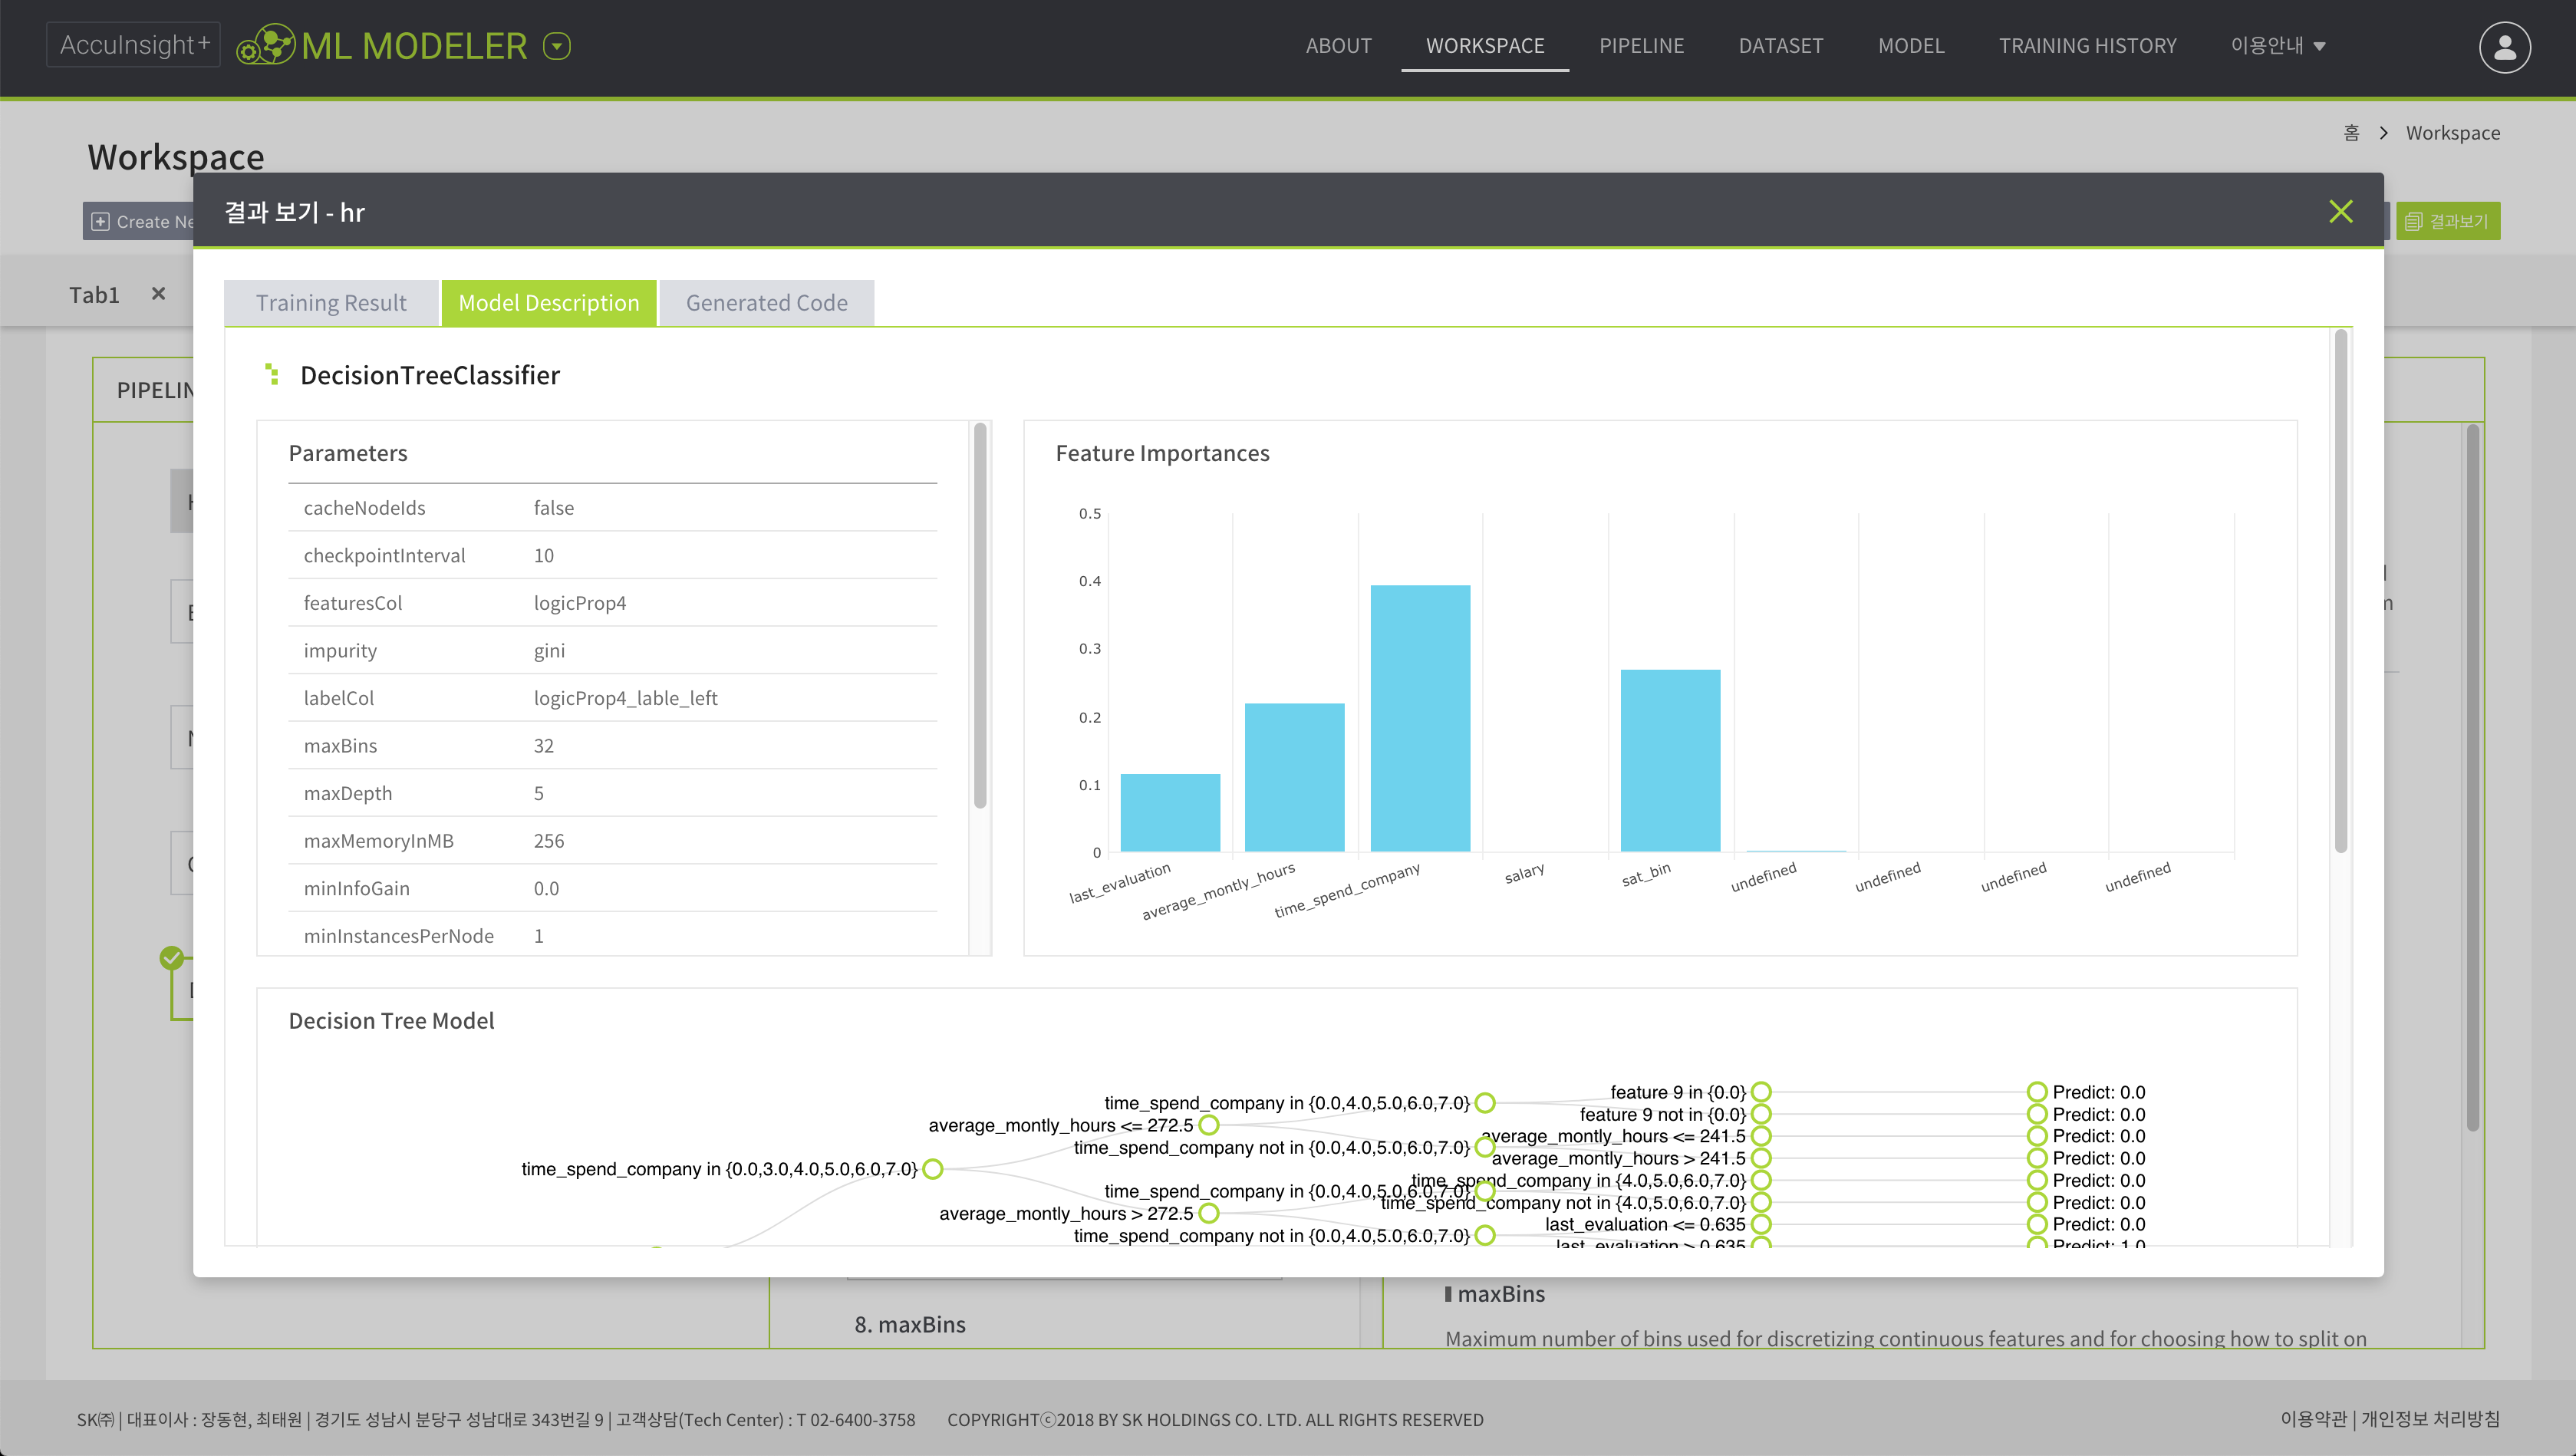Screen dimensions: 2576x1456
Task: Close Tab1 with the x icon
Action: (158, 294)
